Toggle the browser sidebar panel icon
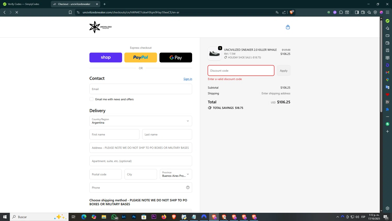 tap(357, 12)
